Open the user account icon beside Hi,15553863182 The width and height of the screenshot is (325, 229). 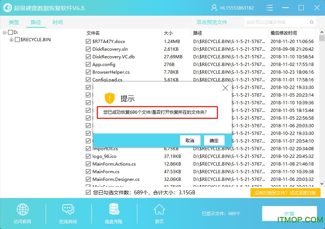tap(214, 7)
